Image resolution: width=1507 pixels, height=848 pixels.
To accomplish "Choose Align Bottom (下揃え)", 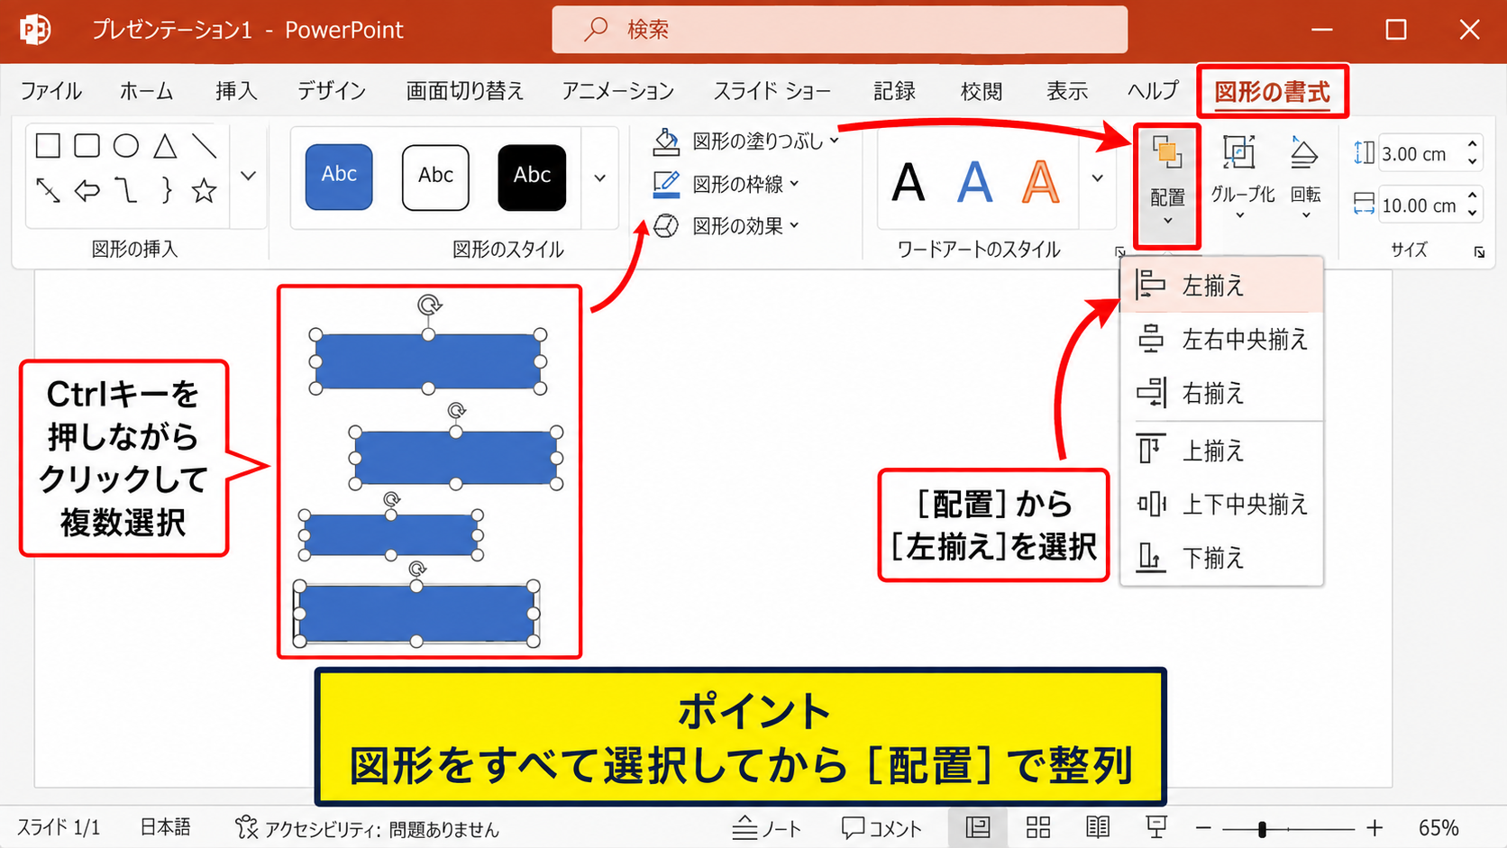I will 1222,558.
